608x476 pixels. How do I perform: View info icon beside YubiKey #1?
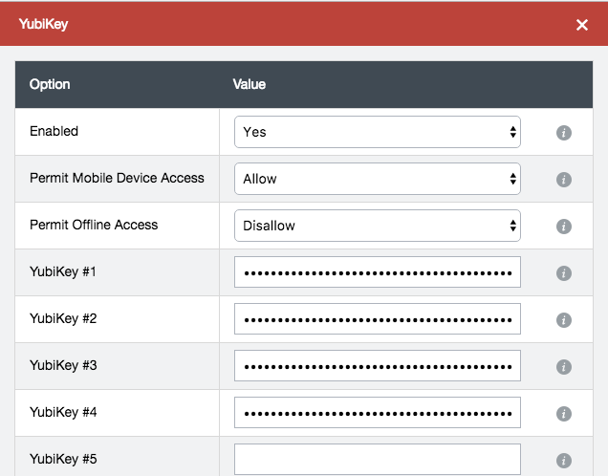[x=564, y=273]
